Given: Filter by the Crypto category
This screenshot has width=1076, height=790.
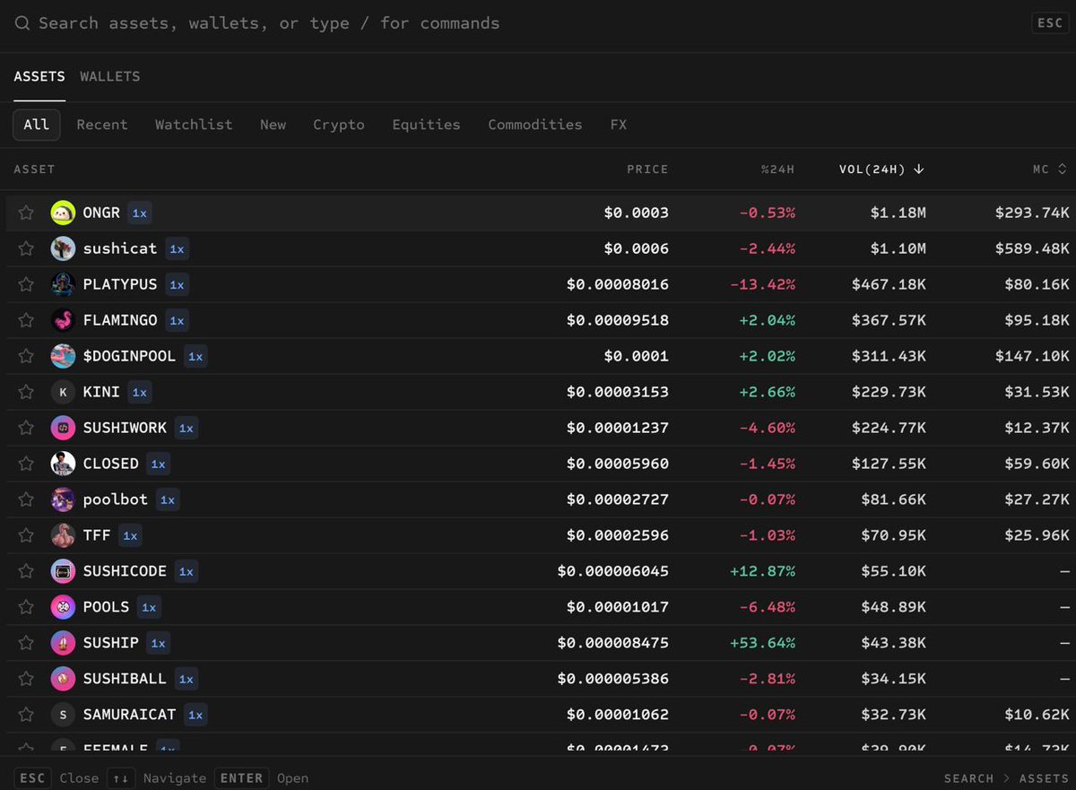Looking at the screenshot, I should pos(339,125).
